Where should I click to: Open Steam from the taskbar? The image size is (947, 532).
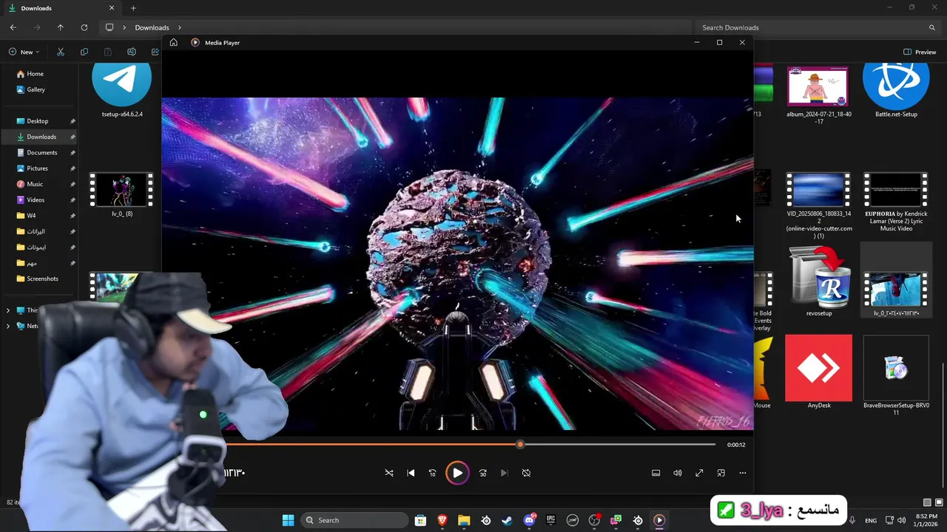coord(507,520)
